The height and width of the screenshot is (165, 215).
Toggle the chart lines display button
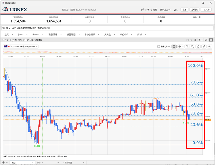pyautogui.click(x=174, y=46)
